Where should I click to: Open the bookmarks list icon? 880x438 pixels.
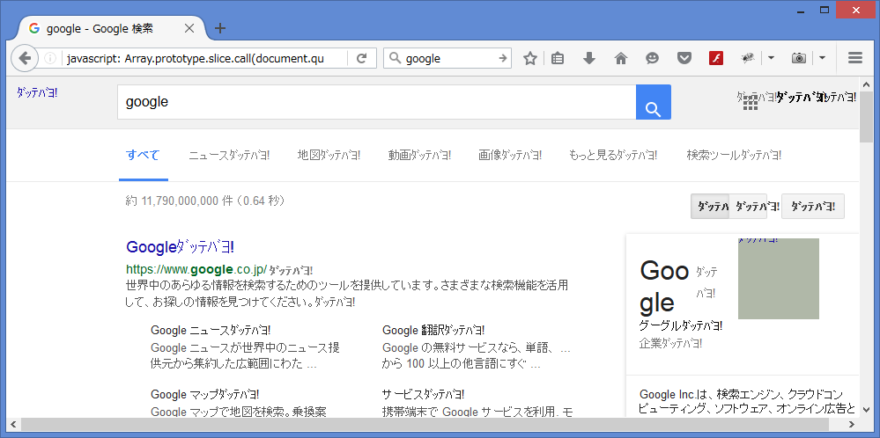558,58
